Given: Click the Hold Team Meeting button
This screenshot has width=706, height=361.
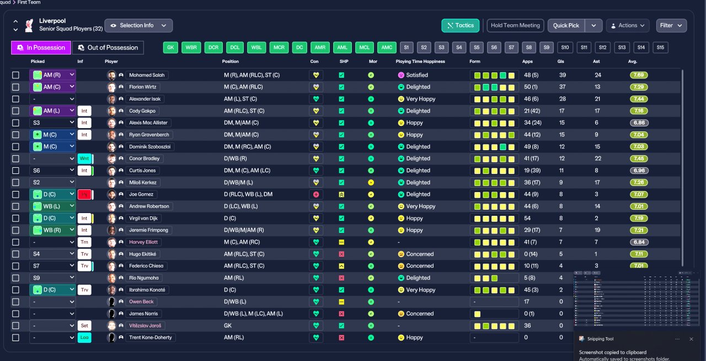Looking at the screenshot, I should pos(516,25).
